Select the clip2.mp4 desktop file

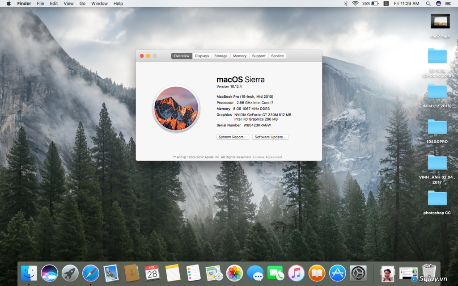click(x=440, y=26)
